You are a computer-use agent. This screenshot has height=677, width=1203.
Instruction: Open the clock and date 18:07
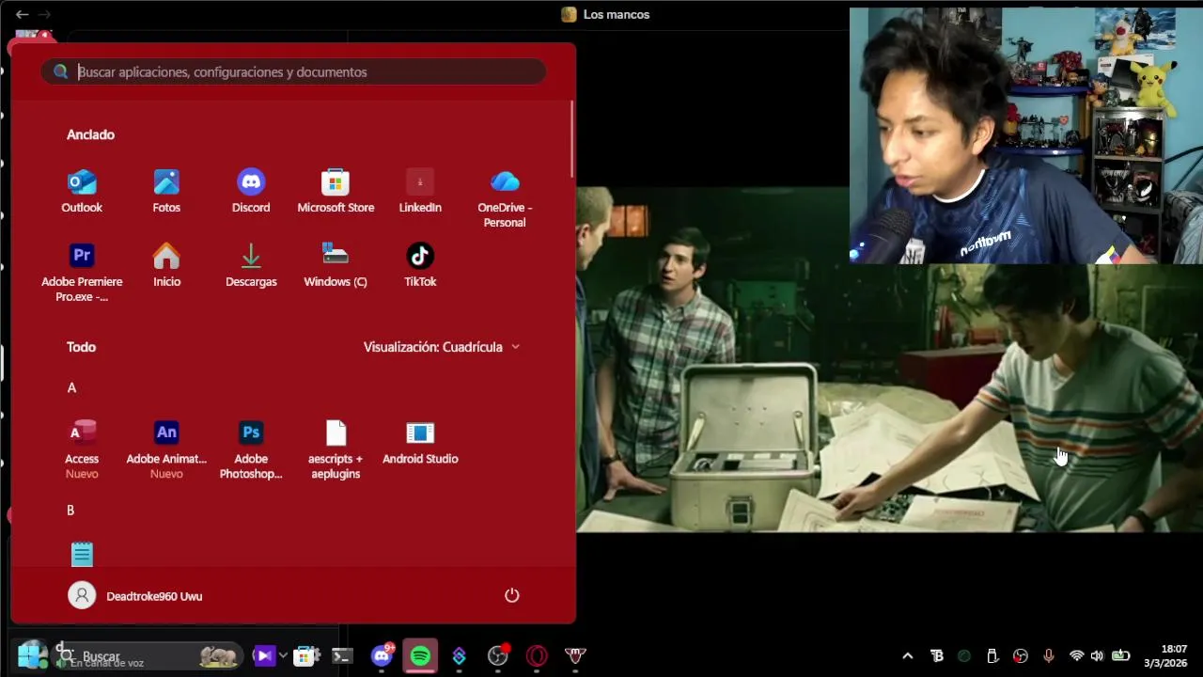(1166, 655)
